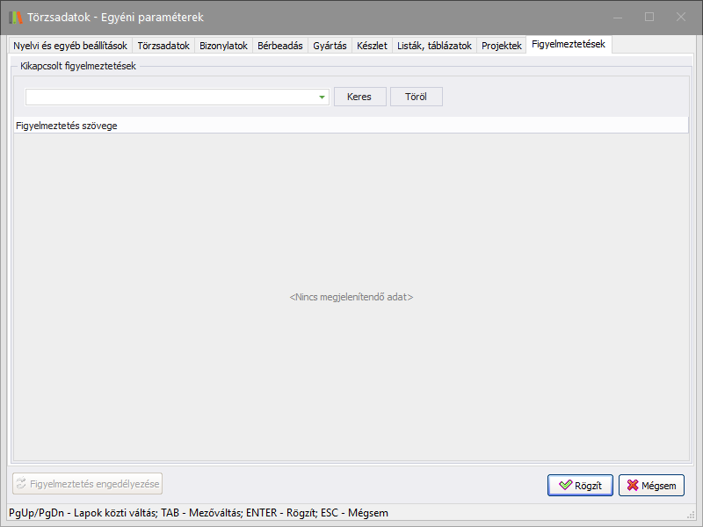Click into the warning search combo field

coord(171,97)
